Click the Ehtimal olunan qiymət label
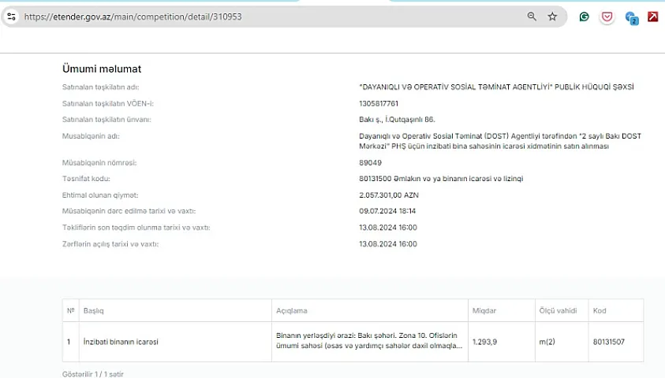The image size is (665, 378). [x=100, y=195]
